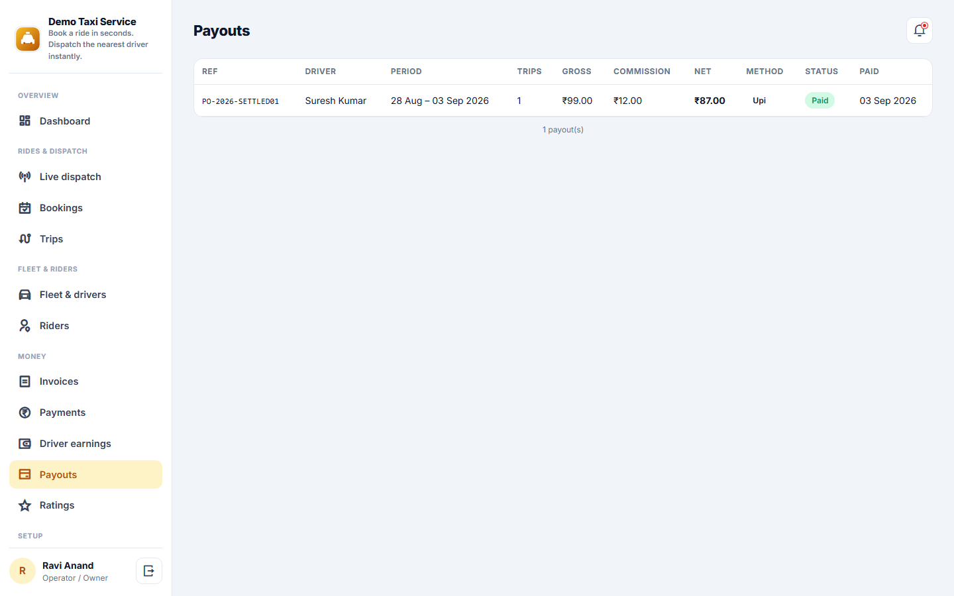Screen dimensions: 954x596
Task: Click the TRIPS column header
Action: pyautogui.click(x=529, y=72)
